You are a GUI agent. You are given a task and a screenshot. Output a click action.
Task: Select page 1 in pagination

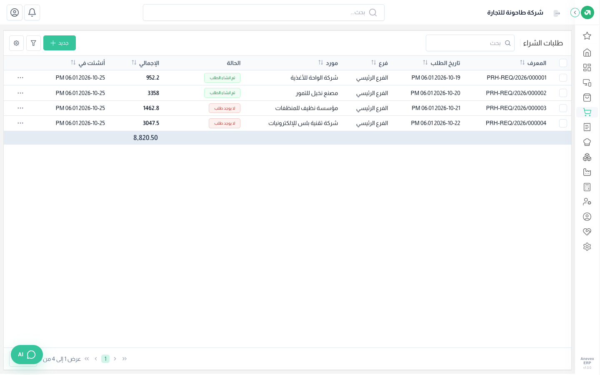(105, 359)
